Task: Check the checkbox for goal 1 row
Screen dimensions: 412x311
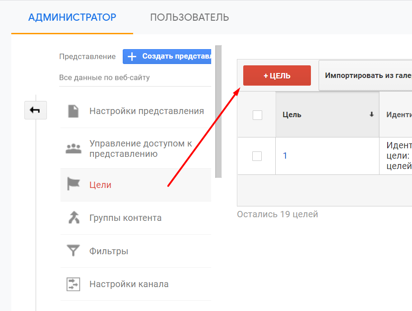Action: 257,156
